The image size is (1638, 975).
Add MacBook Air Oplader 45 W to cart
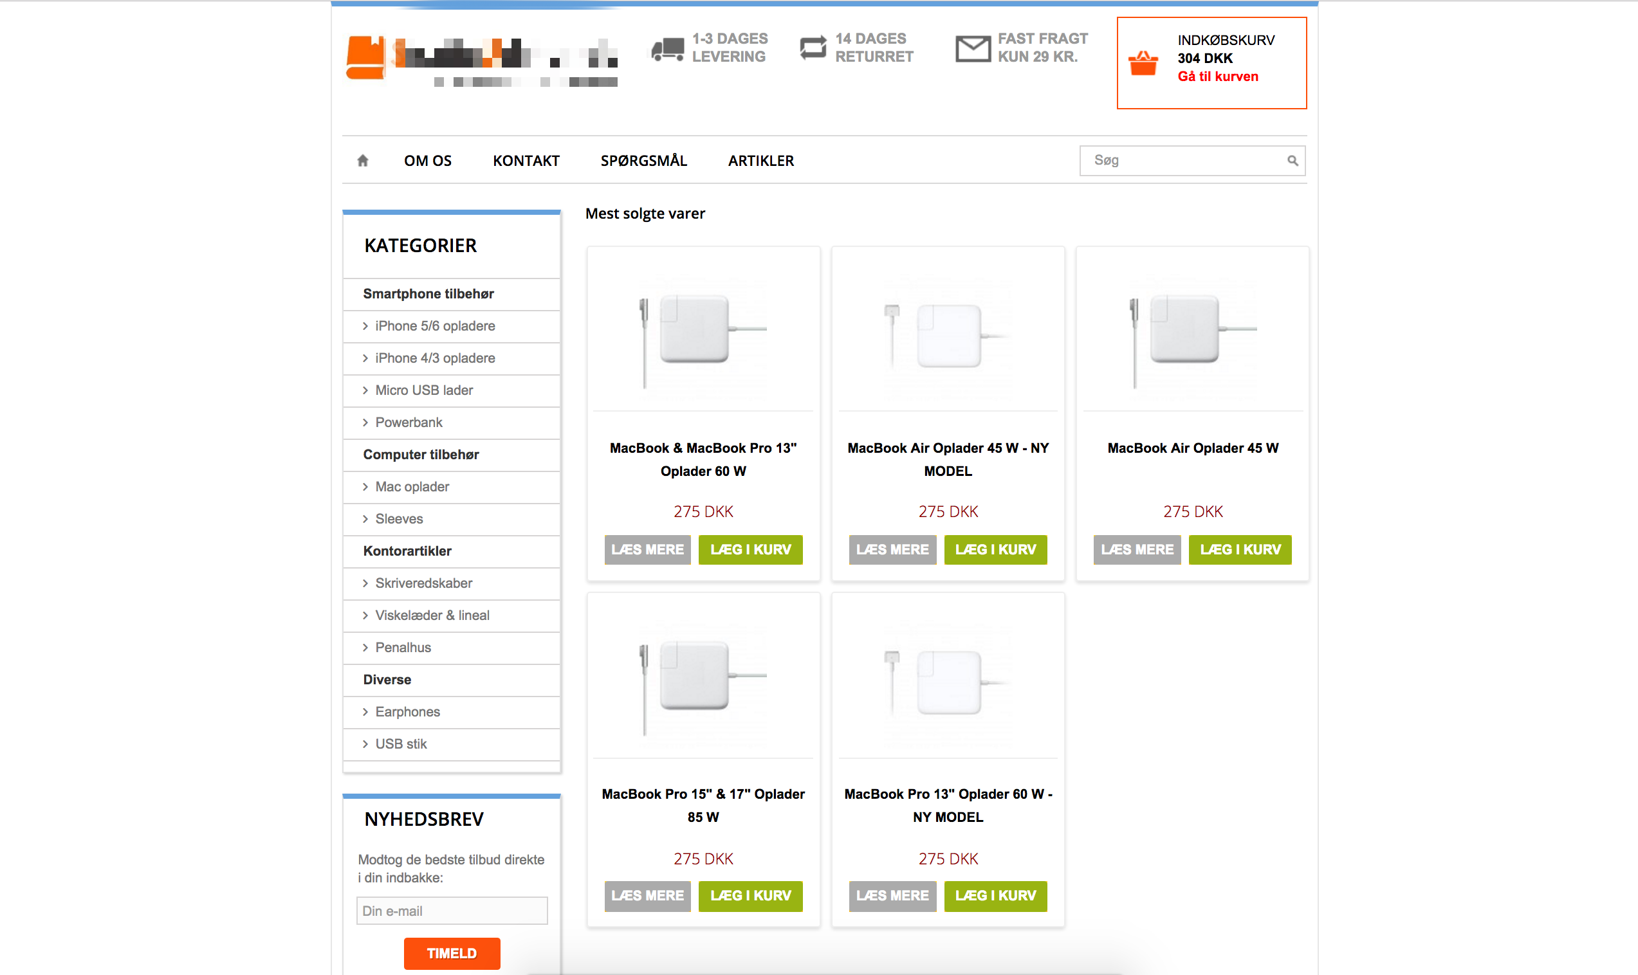pyautogui.click(x=1239, y=549)
